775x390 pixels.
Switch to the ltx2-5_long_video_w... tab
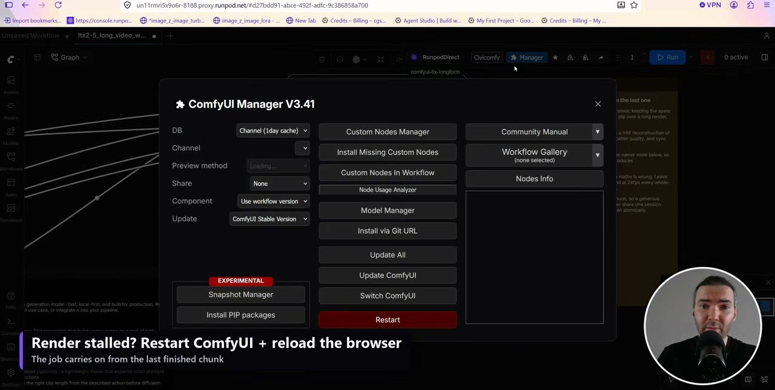112,36
